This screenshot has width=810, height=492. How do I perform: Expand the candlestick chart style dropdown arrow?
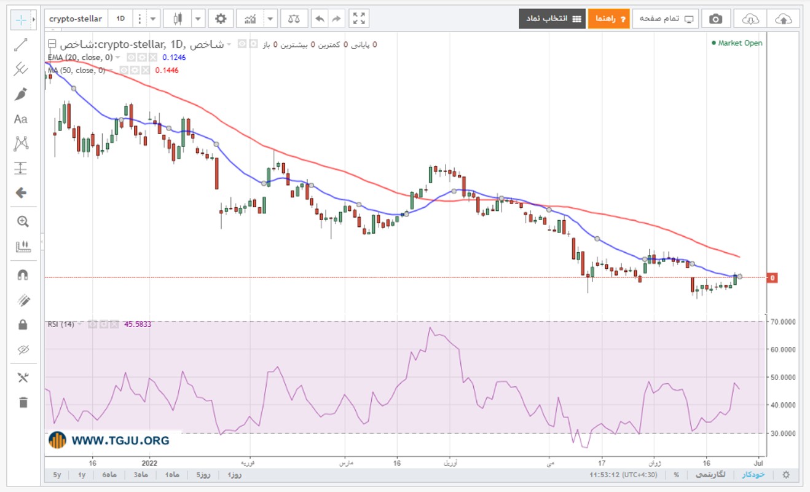coord(197,18)
